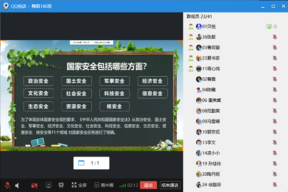This screenshot has height=192, width=288.
Task: Click the screen share icon
Action: tap(48, 185)
